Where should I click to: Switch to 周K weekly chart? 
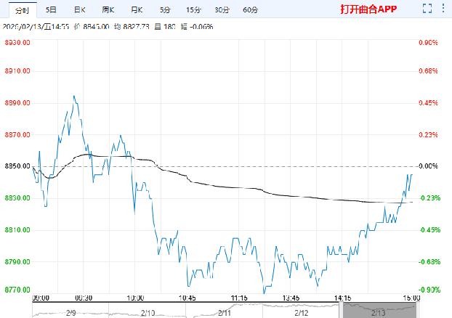coord(108,10)
